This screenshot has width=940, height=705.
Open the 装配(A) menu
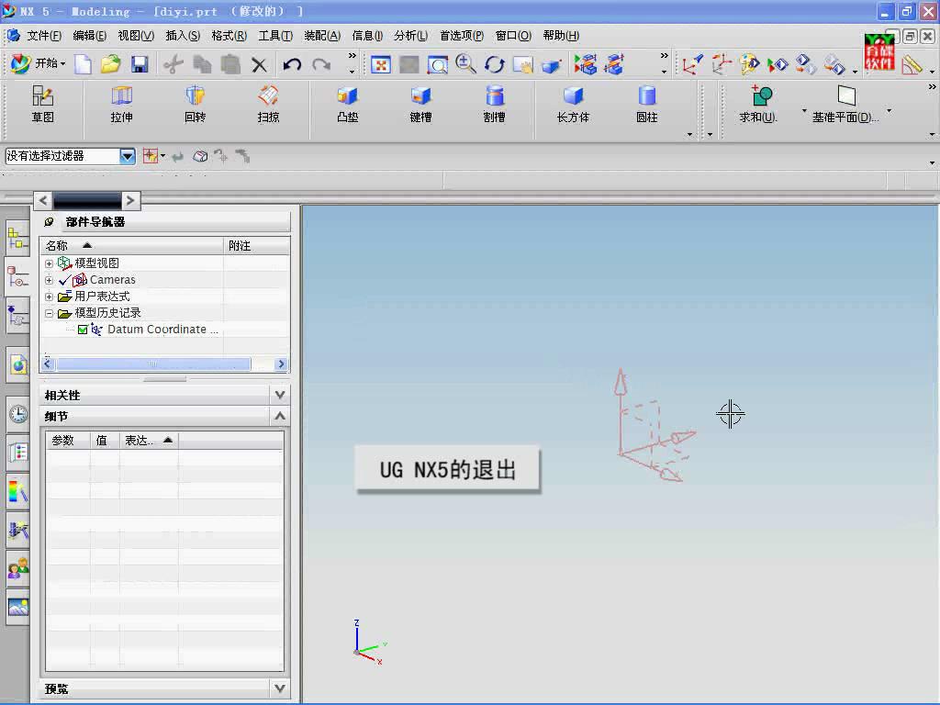[x=322, y=36]
